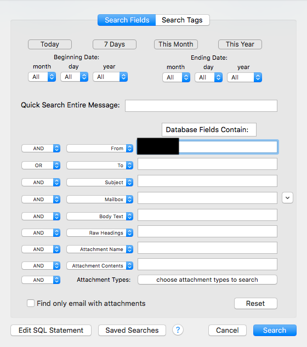Switch to Search Tags tab
The image size is (307, 347).
click(x=182, y=20)
